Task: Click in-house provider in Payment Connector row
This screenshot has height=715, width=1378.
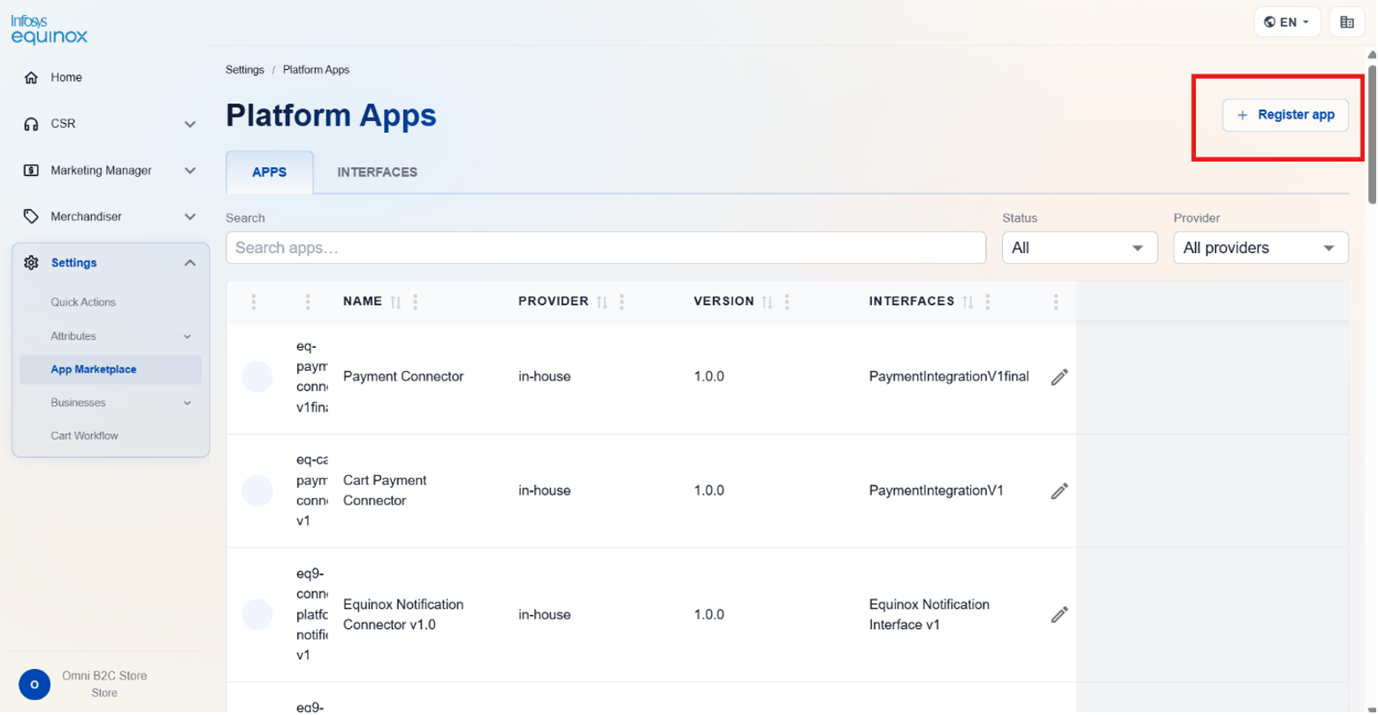Action: pos(545,377)
